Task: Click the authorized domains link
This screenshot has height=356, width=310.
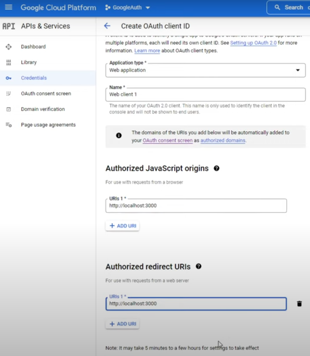Action: tap(223, 141)
